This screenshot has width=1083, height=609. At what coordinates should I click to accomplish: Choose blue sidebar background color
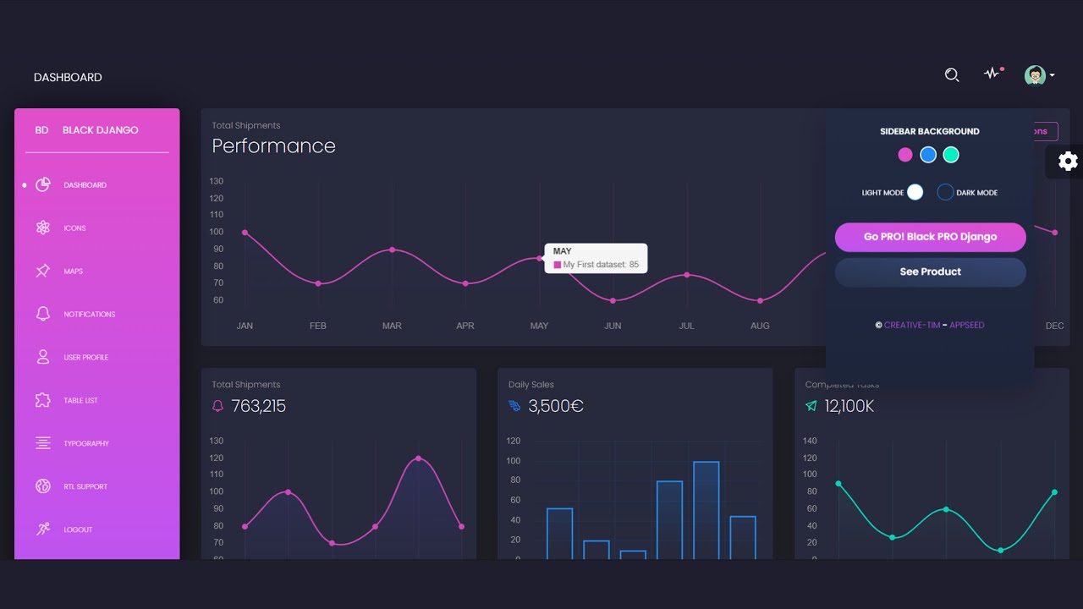point(928,155)
